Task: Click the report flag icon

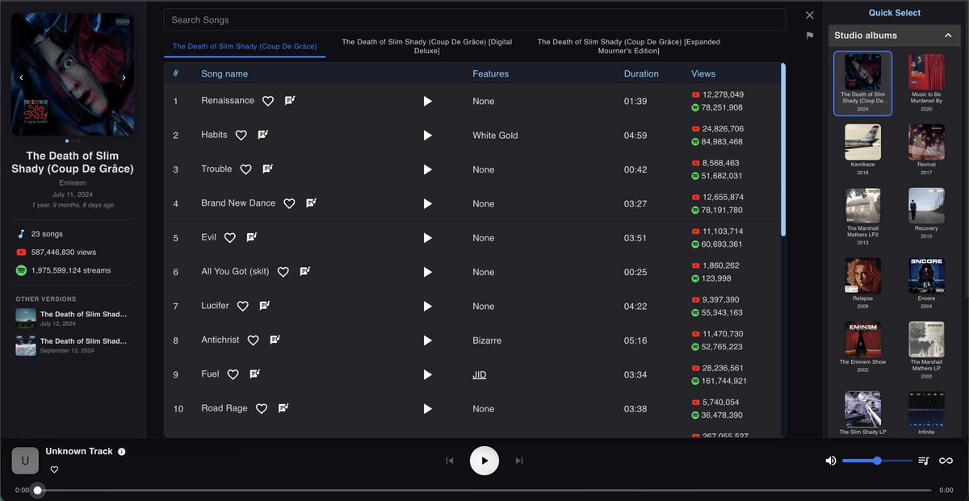Action: pyautogui.click(x=809, y=35)
